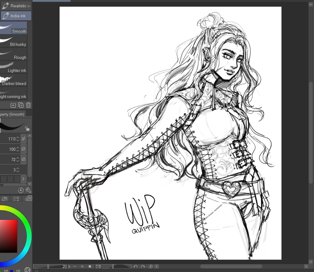Select the Realistic watercolor tool group
The width and height of the screenshot is (314, 272).
point(16,6)
